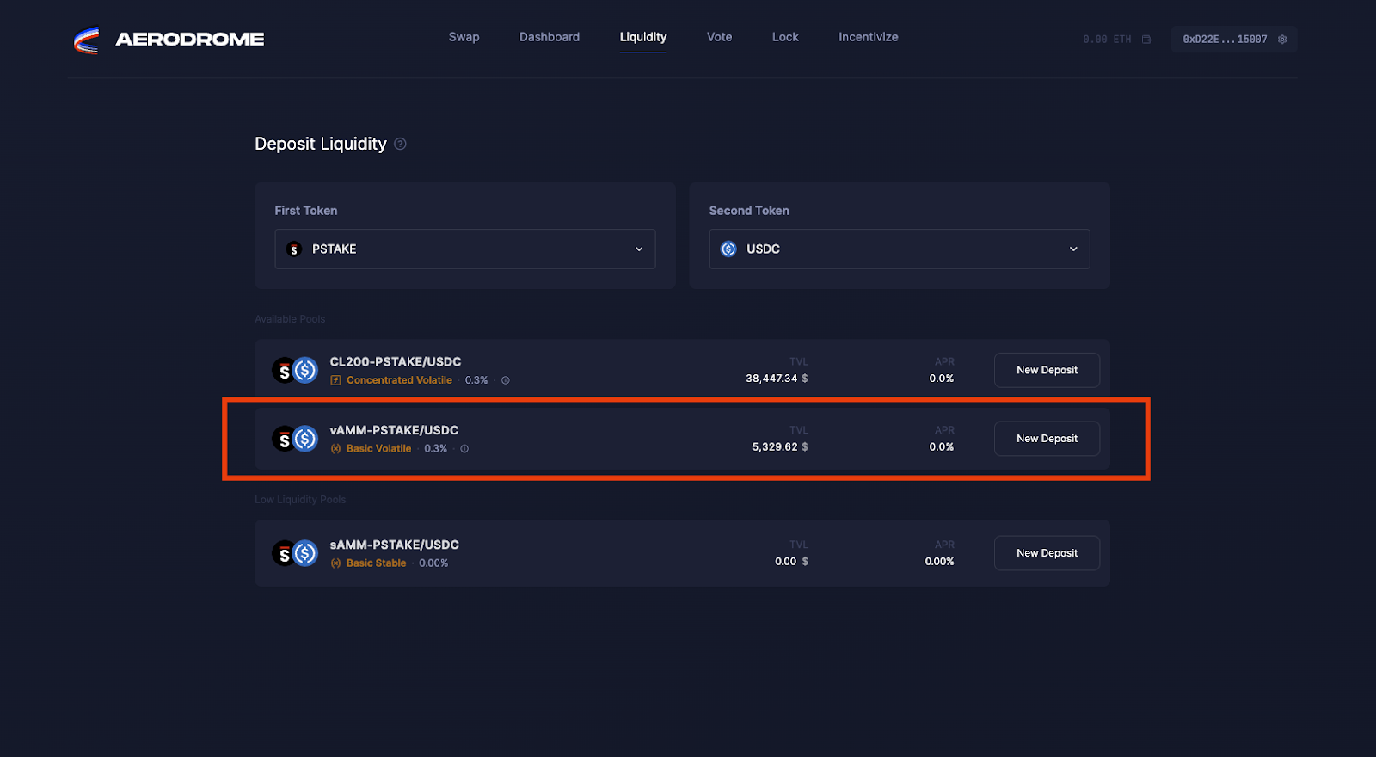The image size is (1376, 757).
Task: Click the sAMM-PSTAKE/USDC pool name
Action: 395,545
